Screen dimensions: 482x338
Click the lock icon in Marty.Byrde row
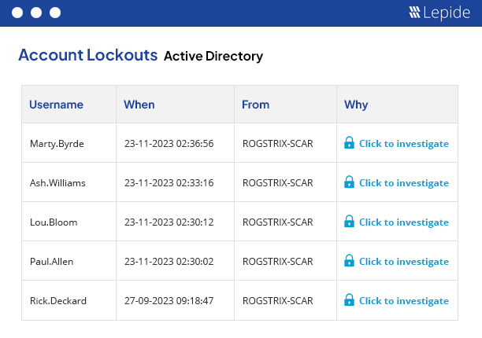(x=349, y=142)
